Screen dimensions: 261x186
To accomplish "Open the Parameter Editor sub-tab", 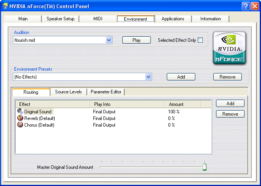I will (106, 92).
